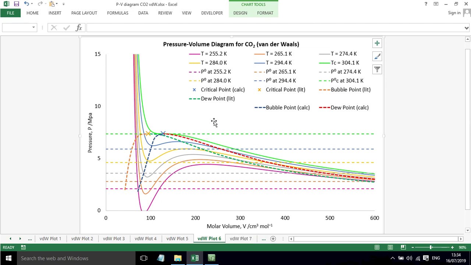Switch to vdW Plot 1 sheet tab
The width and height of the screenshot is (471, 265).
pos(50,239)
